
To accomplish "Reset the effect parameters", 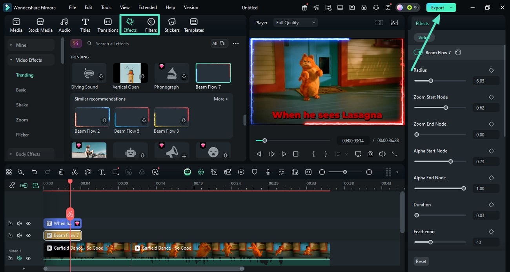I will coord(421,261).
